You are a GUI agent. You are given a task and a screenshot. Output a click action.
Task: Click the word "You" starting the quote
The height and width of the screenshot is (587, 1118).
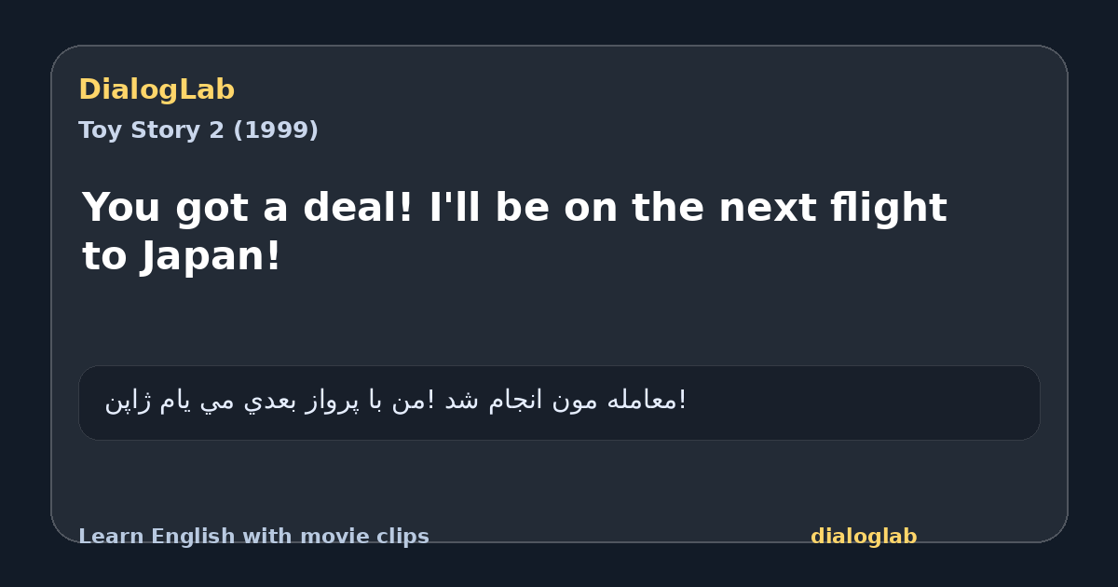click(x=120, y=207)
